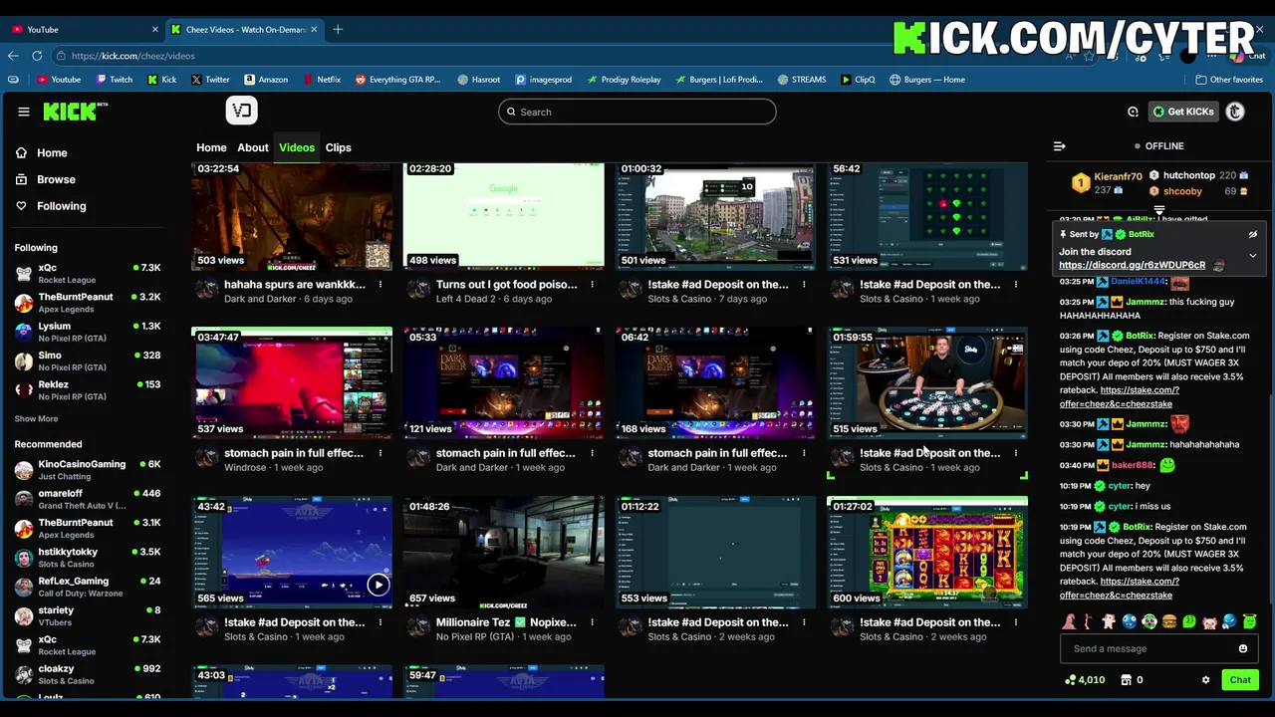Send message with Chat button
The width and height of the screenshot is (1275, 717).
pos(1240,680)
